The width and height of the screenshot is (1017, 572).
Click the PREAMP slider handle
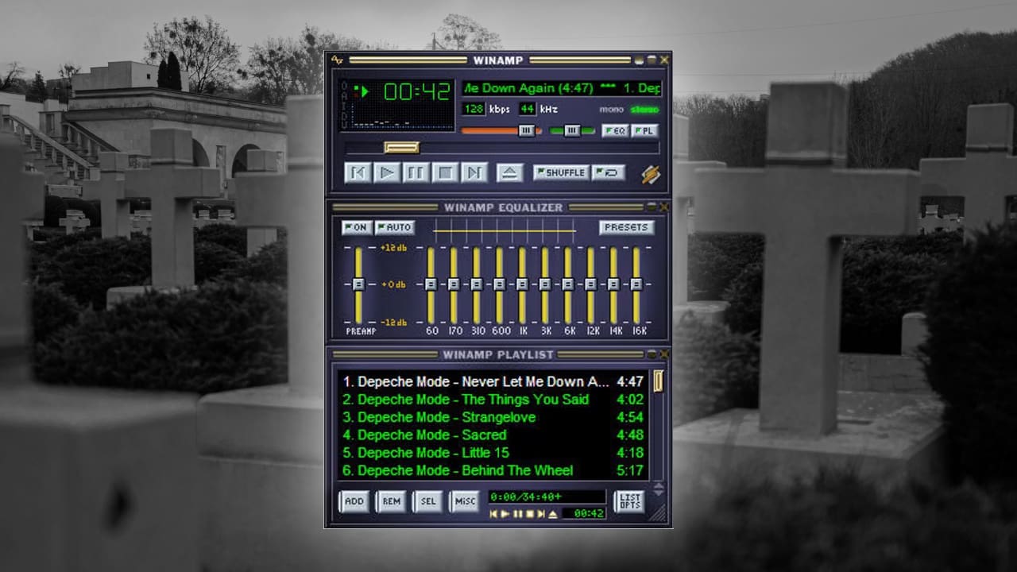click(358, 284)
